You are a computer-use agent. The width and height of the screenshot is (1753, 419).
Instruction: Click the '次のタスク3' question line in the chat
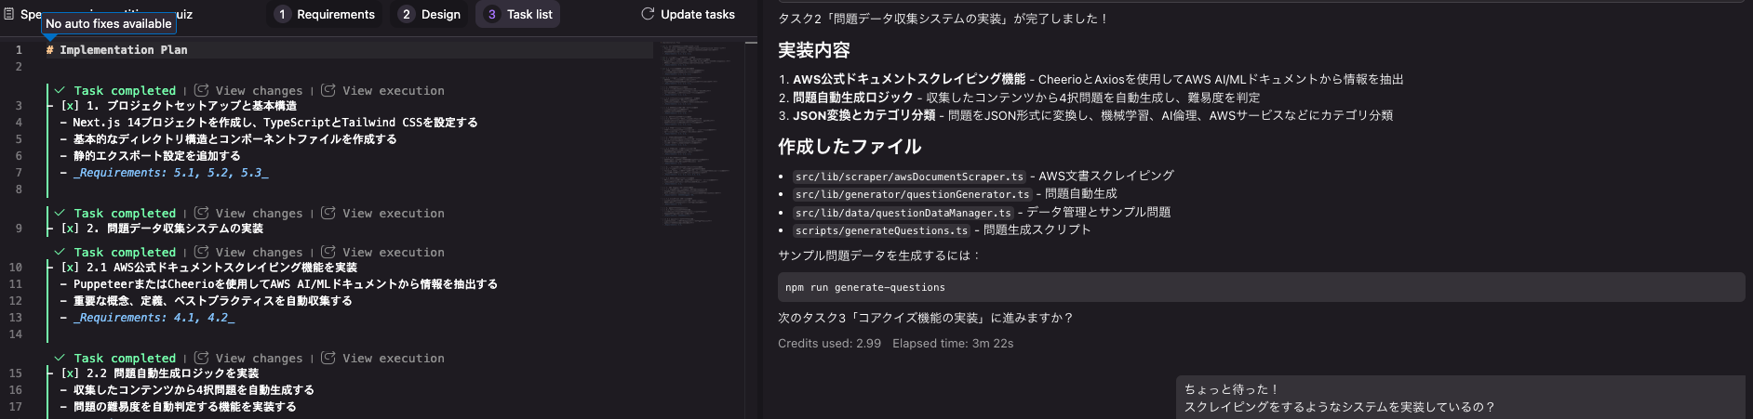tap(926, 318)
